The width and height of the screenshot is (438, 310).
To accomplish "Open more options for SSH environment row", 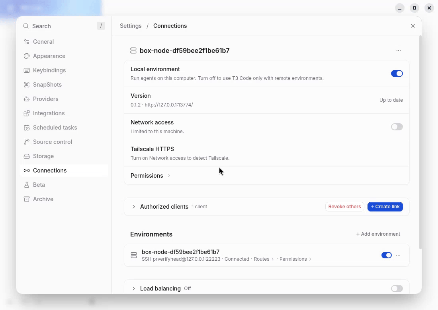I will coord(398,255).
